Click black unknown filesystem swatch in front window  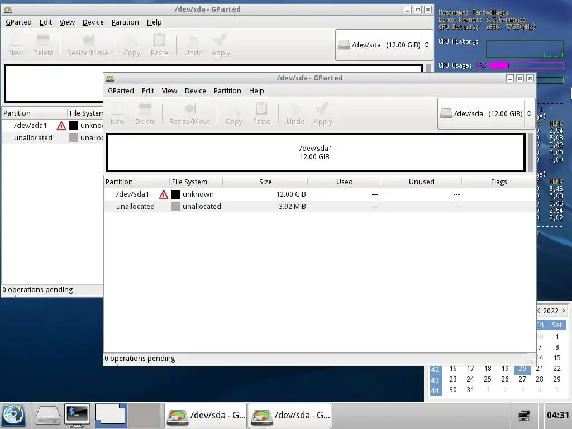(176, 194)
